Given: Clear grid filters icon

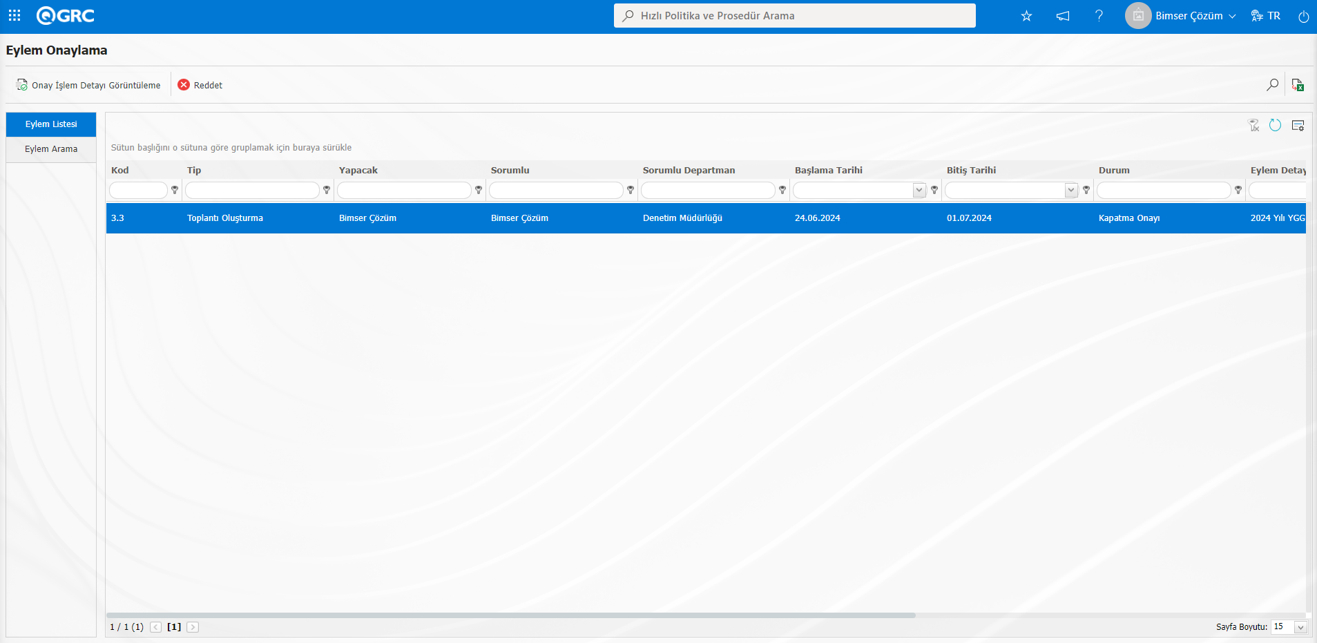Looking at the screenshot, I should (1254, 125).
